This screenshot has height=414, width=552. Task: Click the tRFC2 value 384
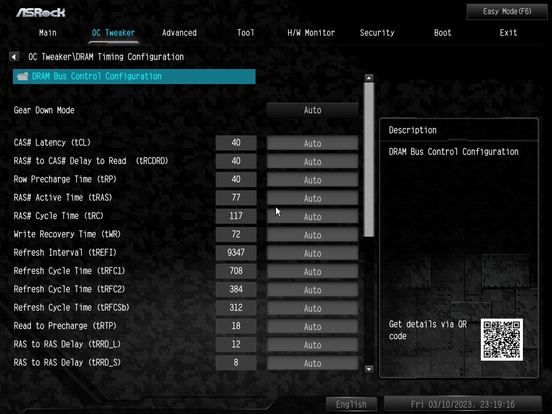click(x=236, y=289)
